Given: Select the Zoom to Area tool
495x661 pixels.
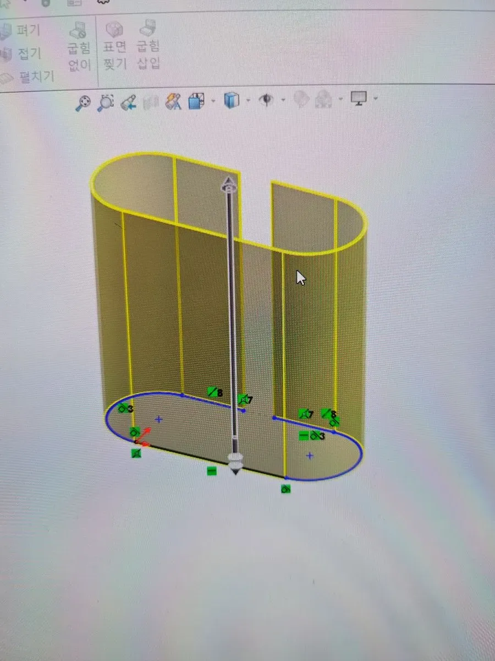Looking at the screenshot, I should [x=105, y=102].
